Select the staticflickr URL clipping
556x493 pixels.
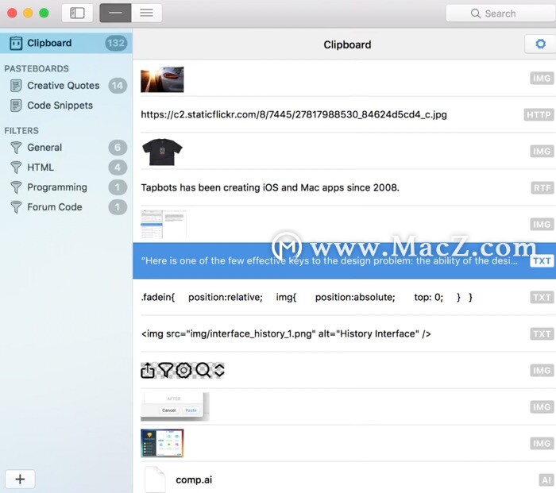tap(344, 114)
